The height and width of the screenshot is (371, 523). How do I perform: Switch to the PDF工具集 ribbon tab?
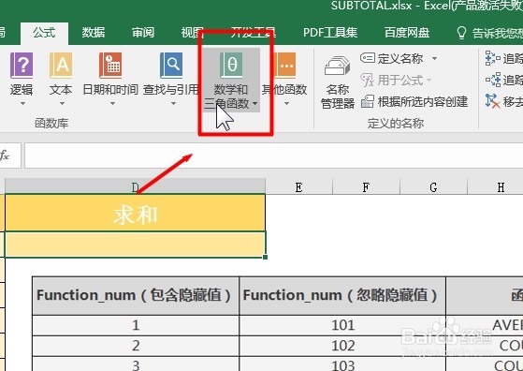tap(330, 33)
